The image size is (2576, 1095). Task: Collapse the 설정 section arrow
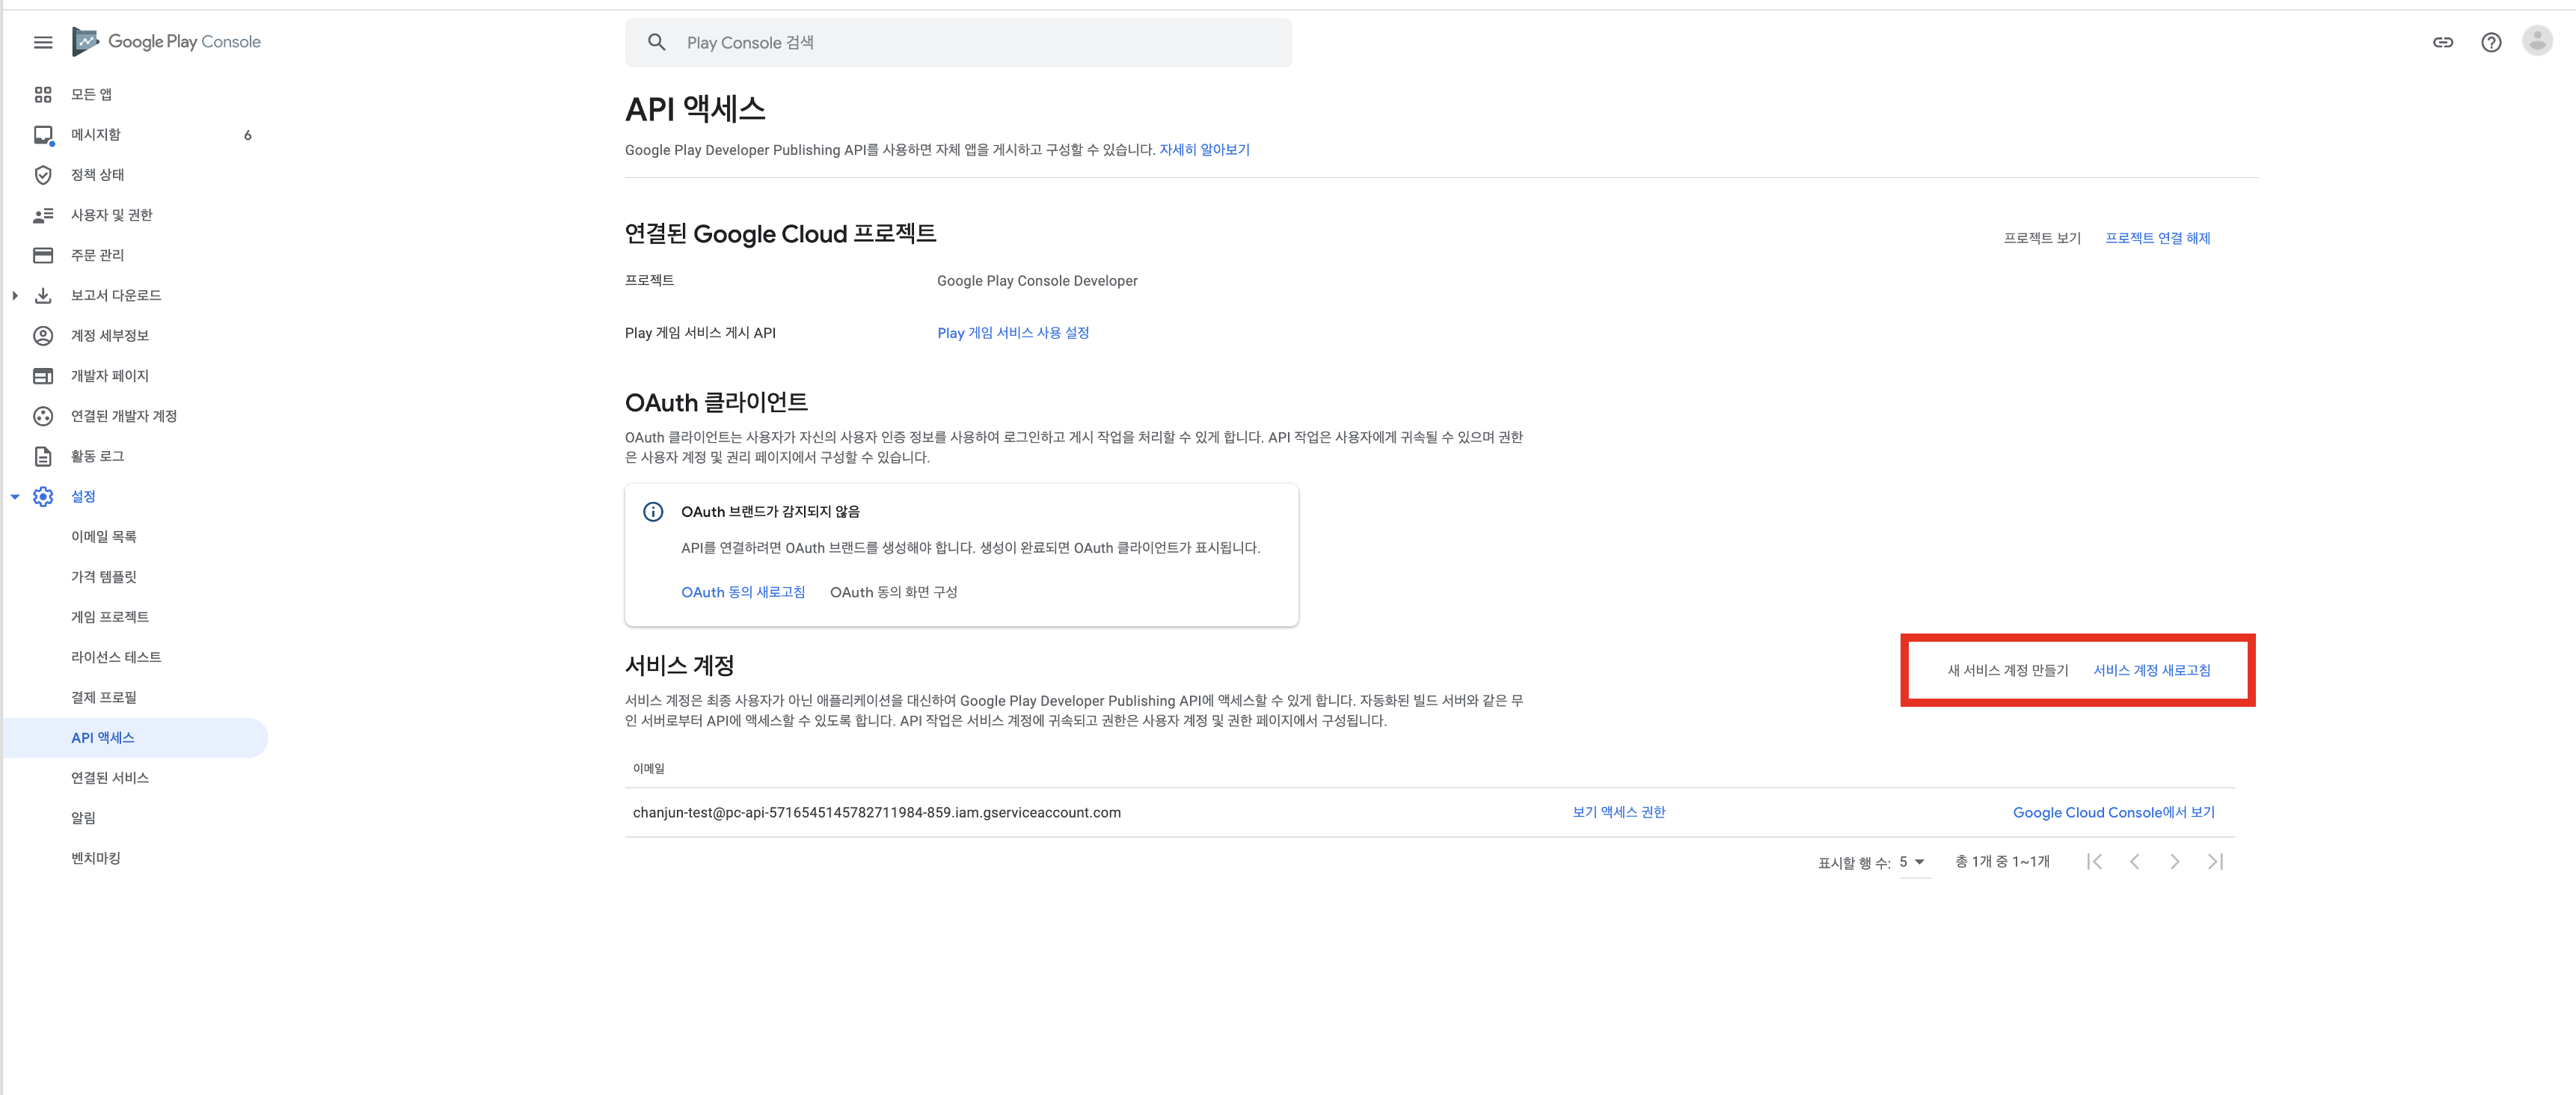point(15,497)
